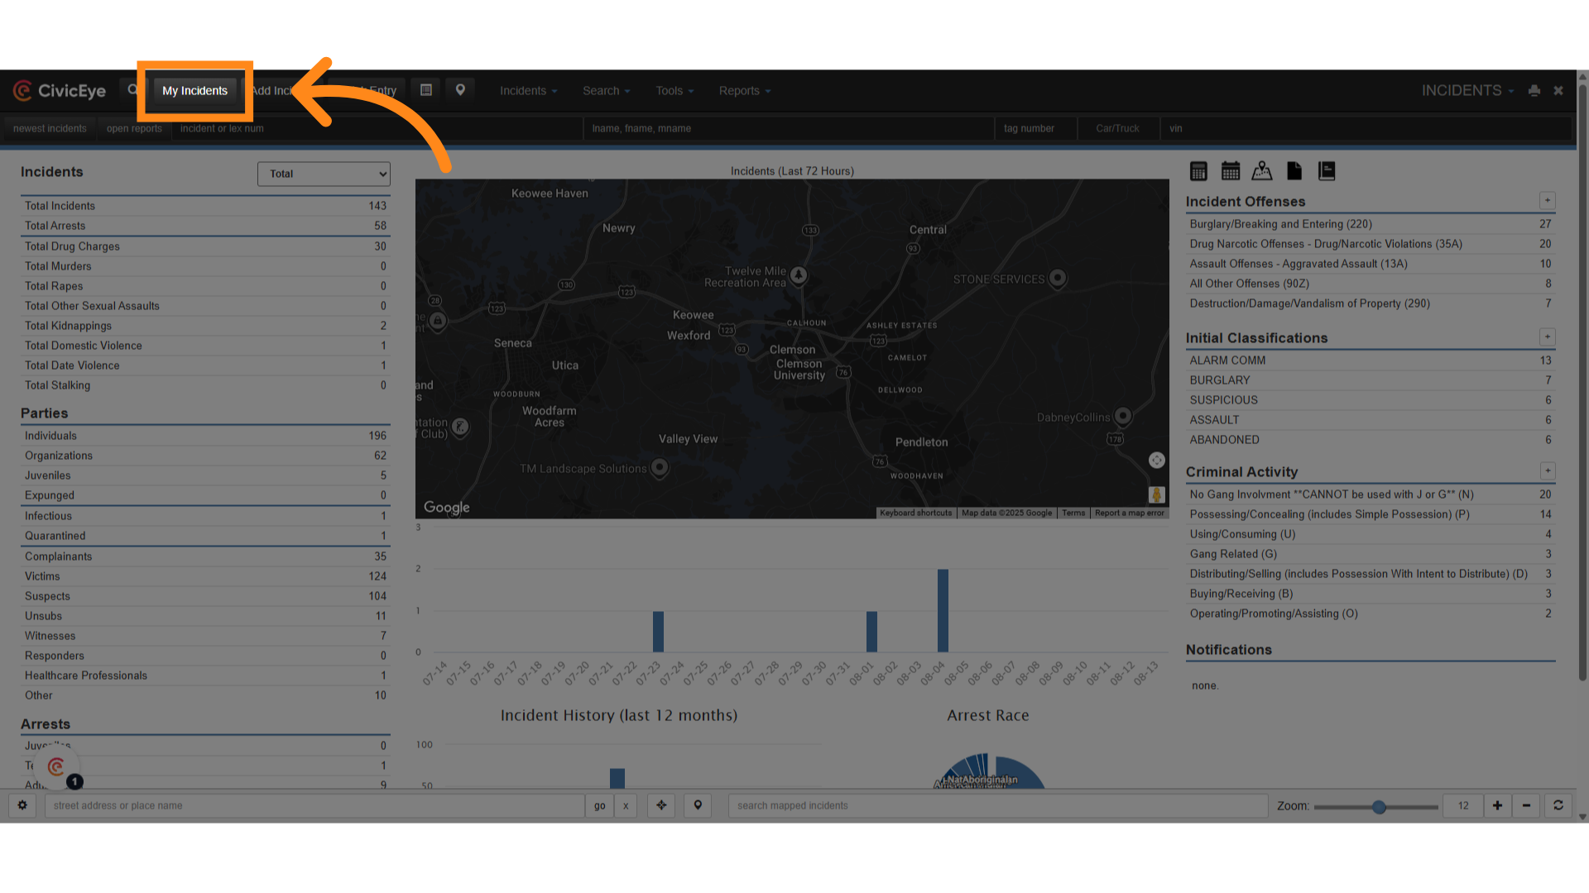Click the tallest bar in 72-hour chart
The image size is (1589, 893).
pyautogui.click(x=943, y=610)
